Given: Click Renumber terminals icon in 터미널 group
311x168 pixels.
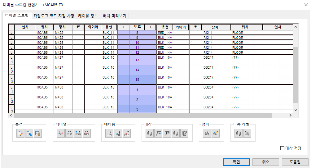Looking at the screenshot, I should (78, 133).
